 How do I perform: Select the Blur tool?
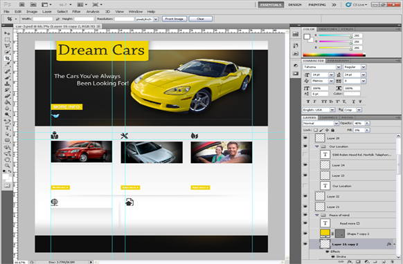pyautogui.click(x=7, y=109)
